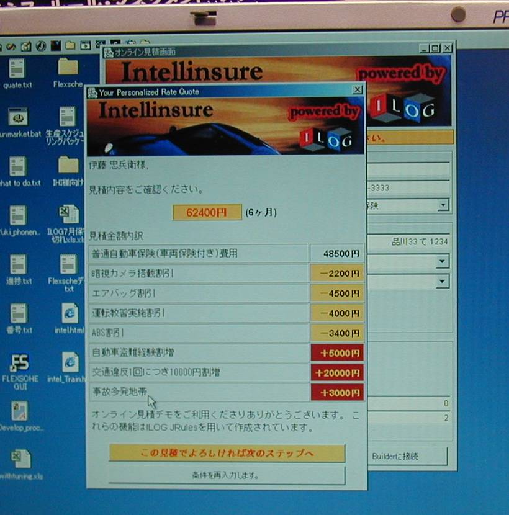
Task: Click the オンライン見積画面 window title icon
Action: point(109,52)
